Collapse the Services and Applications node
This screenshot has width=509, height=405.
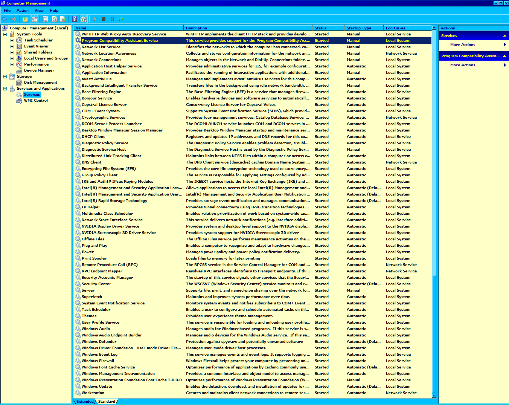point(5,89)
